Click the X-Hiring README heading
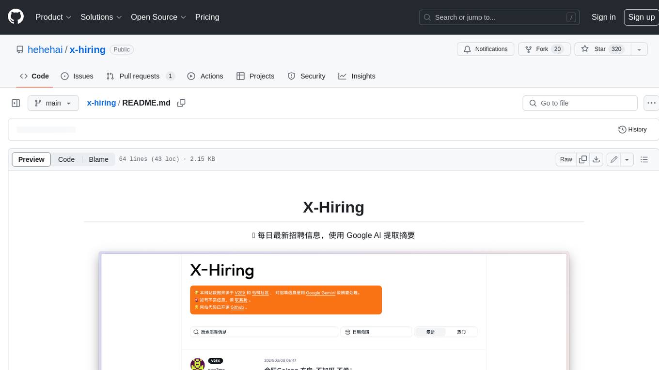The image size is (659, 370). [x=333, y=207]
